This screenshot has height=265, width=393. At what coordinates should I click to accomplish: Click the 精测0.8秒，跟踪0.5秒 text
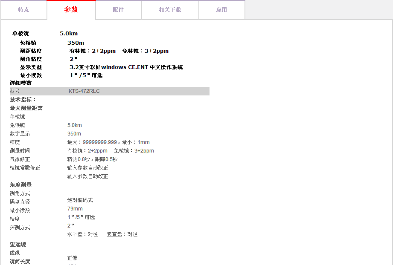92,159
